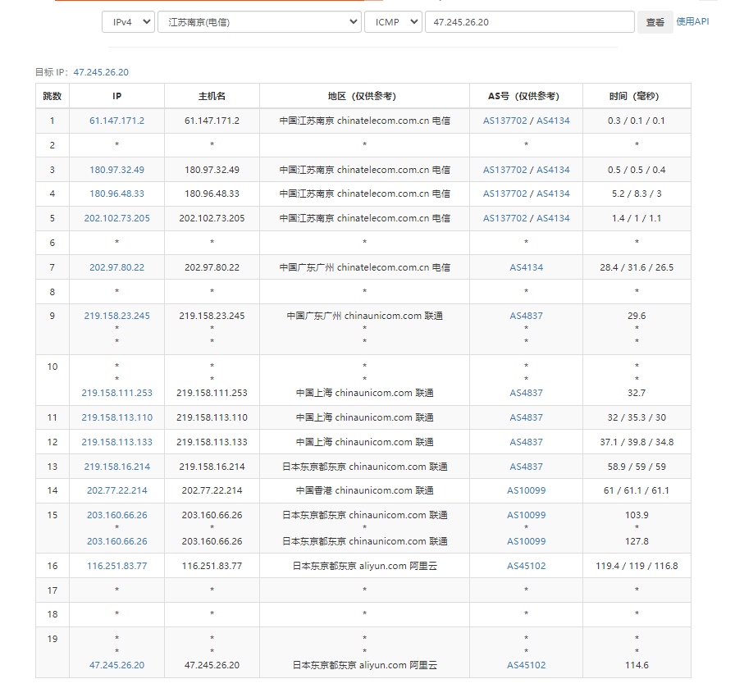This screenshot has height=688, width=735.
Task: Open the 使用API link
Action: tap(692, 21)
